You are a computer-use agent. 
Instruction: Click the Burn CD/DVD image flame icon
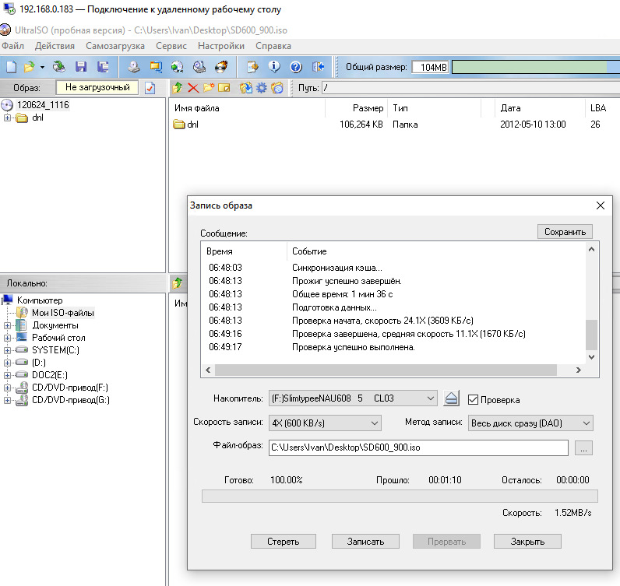click(221, 67)
